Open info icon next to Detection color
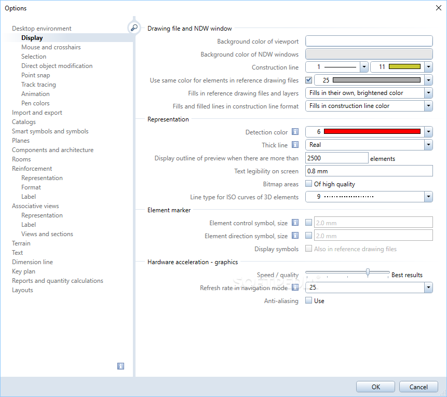447x397 pixels. tap(295, 132)
